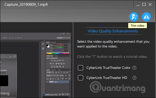Screen dimensions: 156x98
Task: Filter layers by shape icon
Action: [64, 72]
